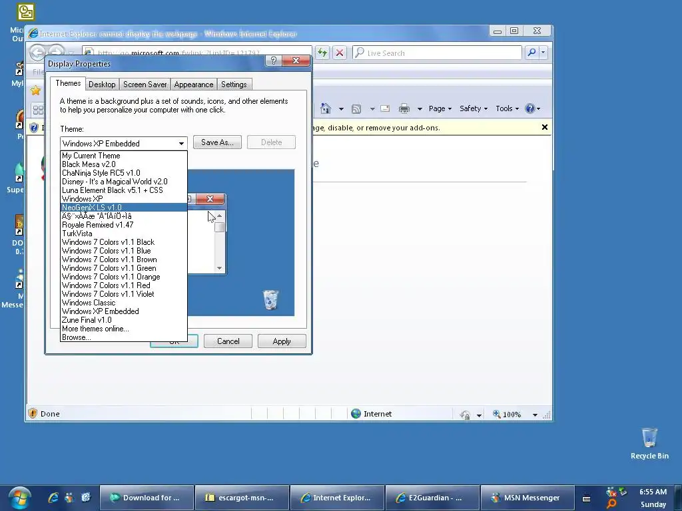
Task: Open the Page menu
Action: tap(440, 108)
